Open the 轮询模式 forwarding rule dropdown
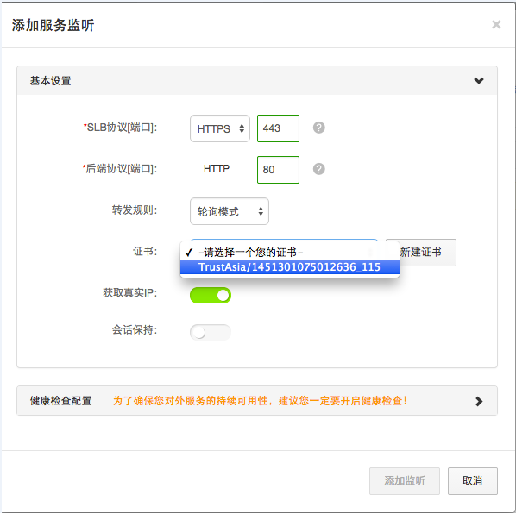Image resolution: width=516 pixels, height=513 pixels. (x=230, y=211)
